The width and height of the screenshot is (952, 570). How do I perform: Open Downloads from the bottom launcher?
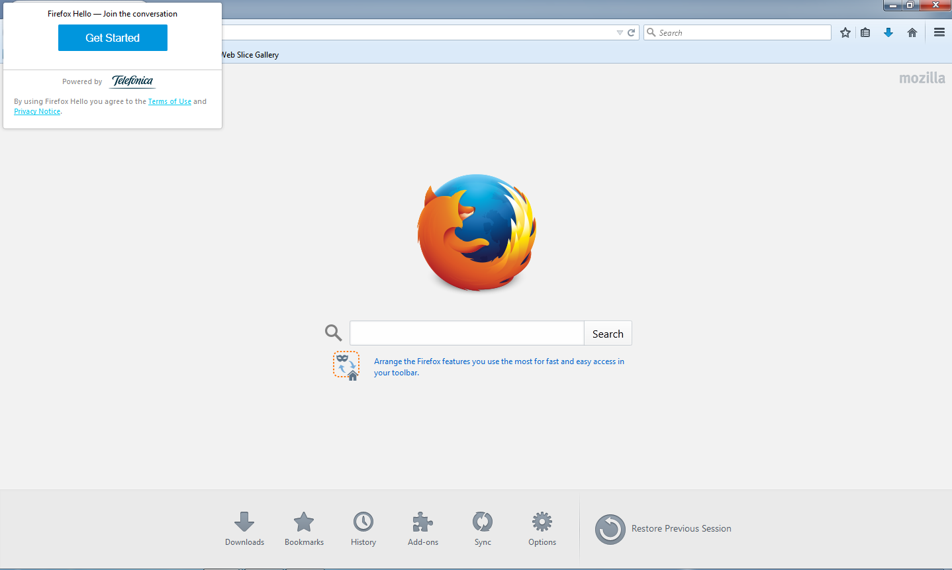pos(244,528)
